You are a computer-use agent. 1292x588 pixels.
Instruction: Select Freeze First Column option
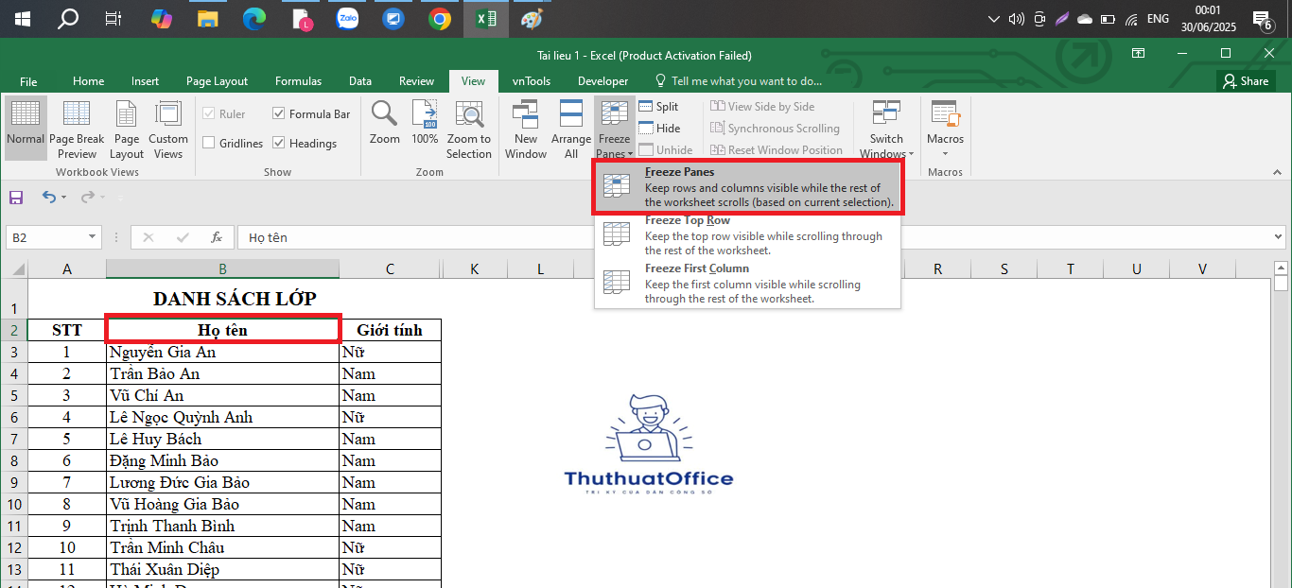[748, 284]
